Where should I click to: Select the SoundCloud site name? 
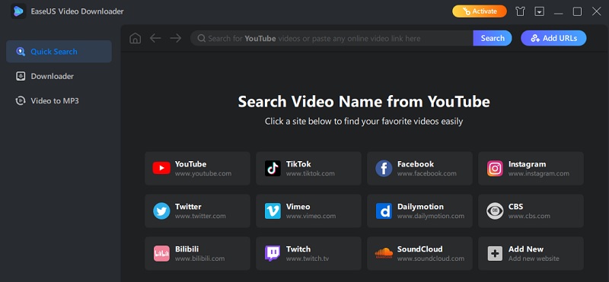coord(420,249)
